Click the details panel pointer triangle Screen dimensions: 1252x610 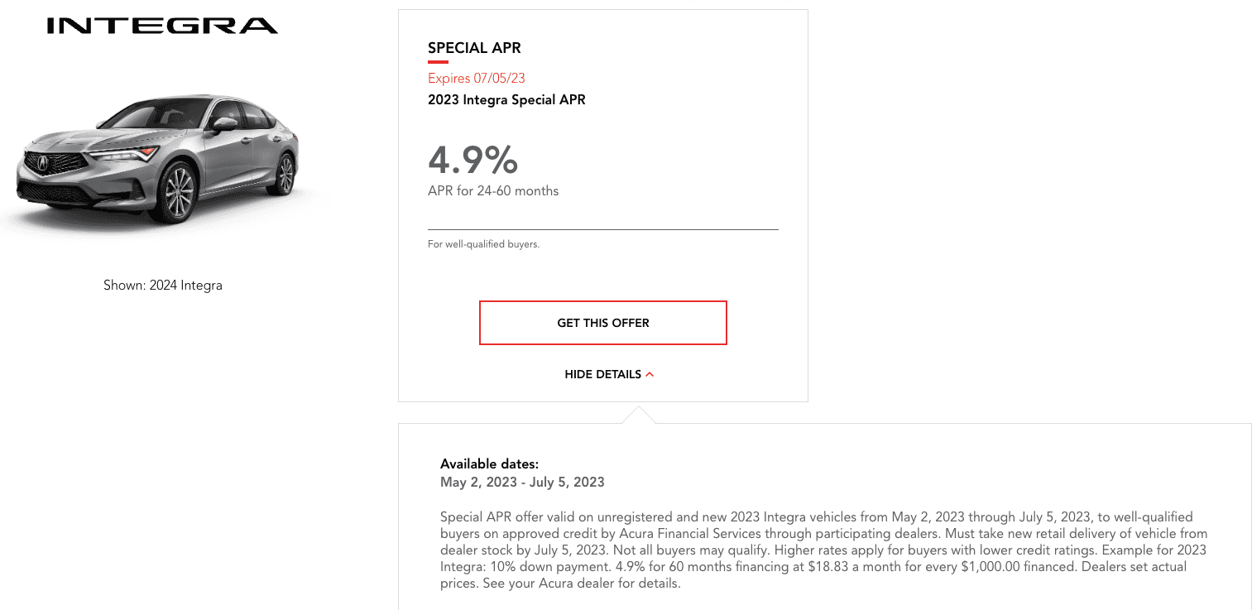point(638,415)
